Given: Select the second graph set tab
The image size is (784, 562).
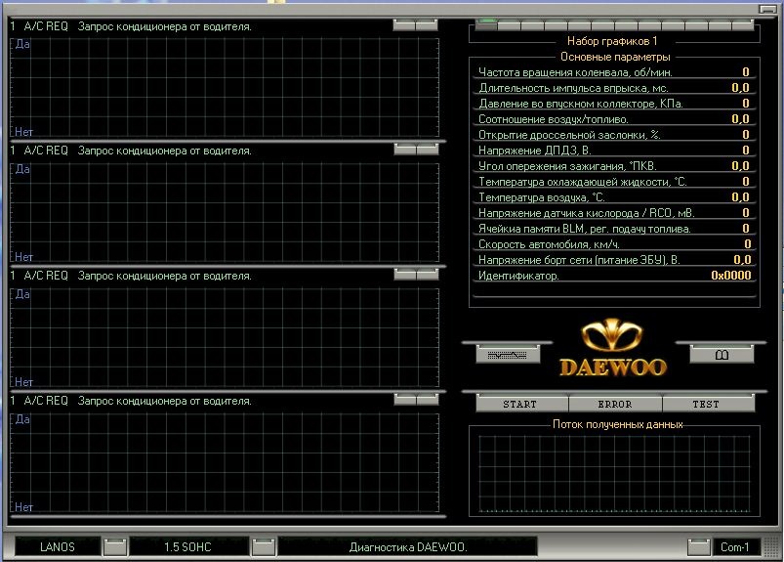Looking at the screenshot, I should pyautogui.click(x=509, y=24).
